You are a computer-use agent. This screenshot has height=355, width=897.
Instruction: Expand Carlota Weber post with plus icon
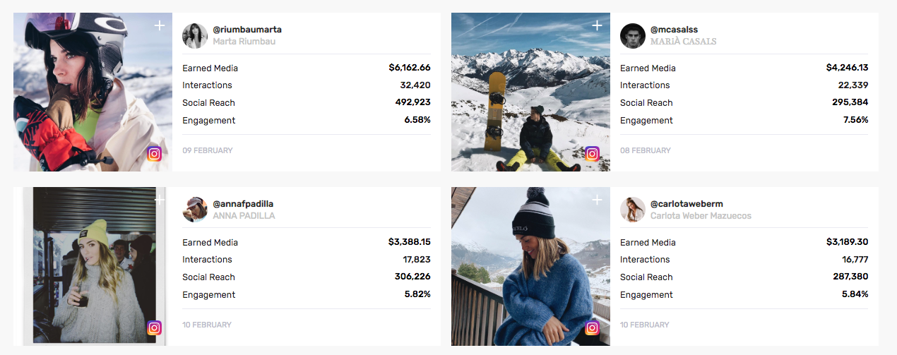tap(597, 200)
